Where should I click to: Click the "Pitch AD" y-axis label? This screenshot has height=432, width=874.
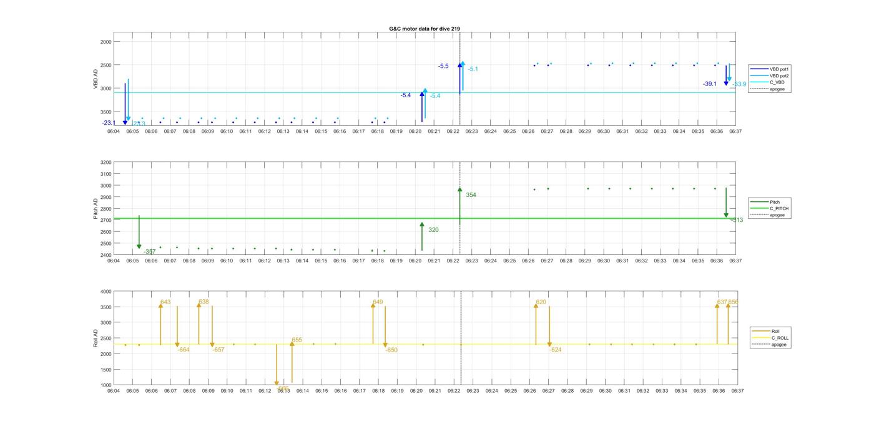pos(96,209)
